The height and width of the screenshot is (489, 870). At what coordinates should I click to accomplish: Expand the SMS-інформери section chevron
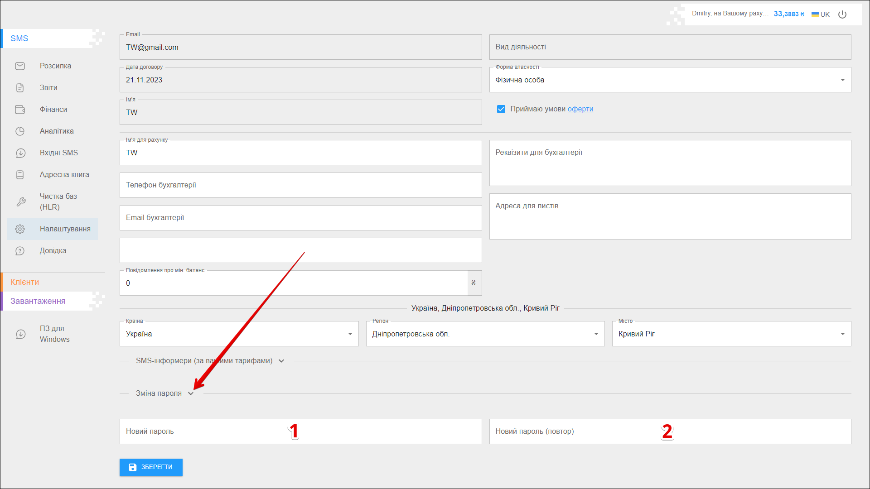(x=281, y=361)
